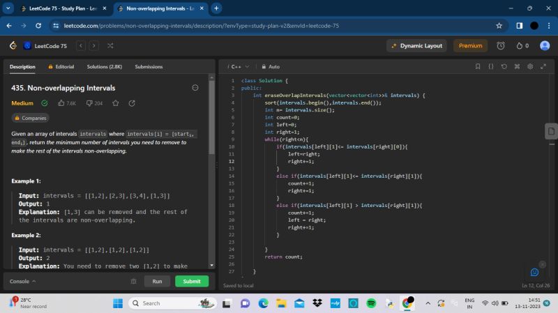Open the Editorial tab
Viewport: 558px width, 313px height.
click(61, 66)
